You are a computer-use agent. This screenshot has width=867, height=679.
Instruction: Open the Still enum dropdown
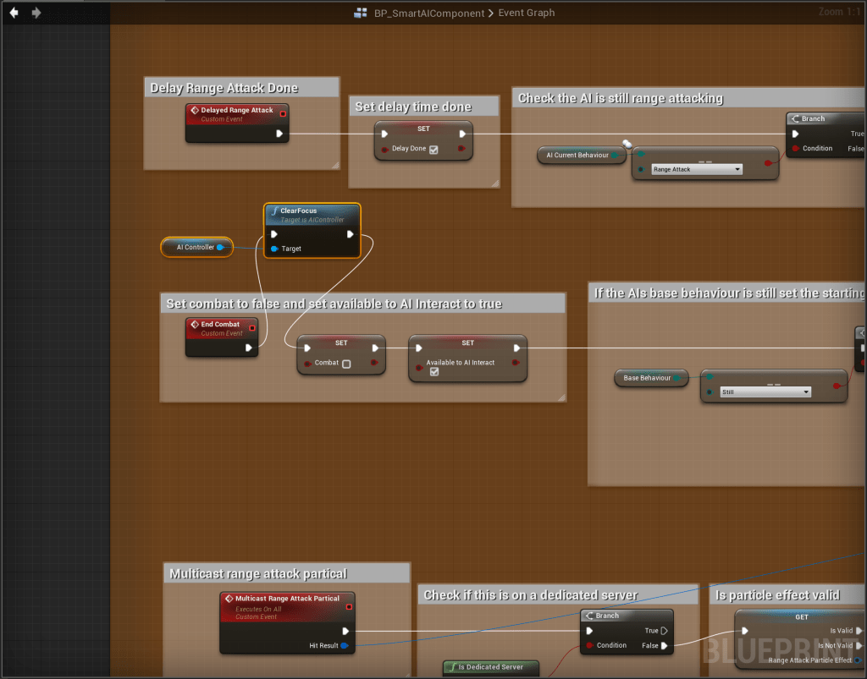pos(765,392)
